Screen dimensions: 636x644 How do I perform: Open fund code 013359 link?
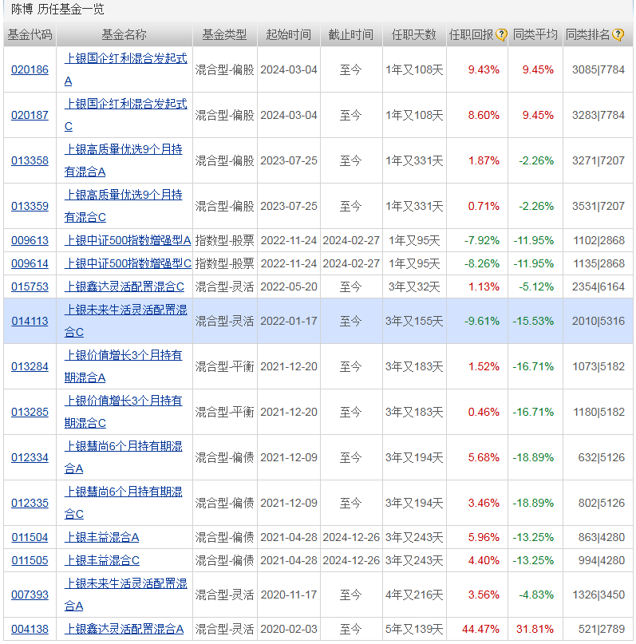point(30,206)
